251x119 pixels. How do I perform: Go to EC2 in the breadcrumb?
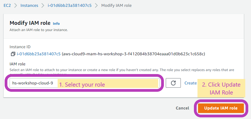7,5
